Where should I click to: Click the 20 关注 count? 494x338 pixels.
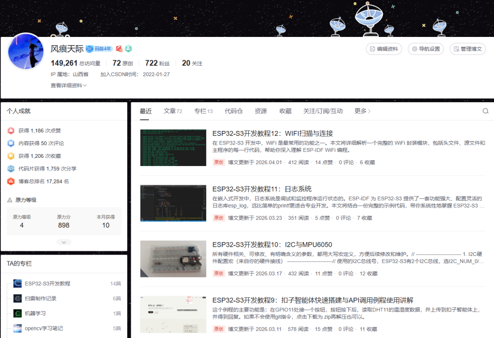[192, 63]
